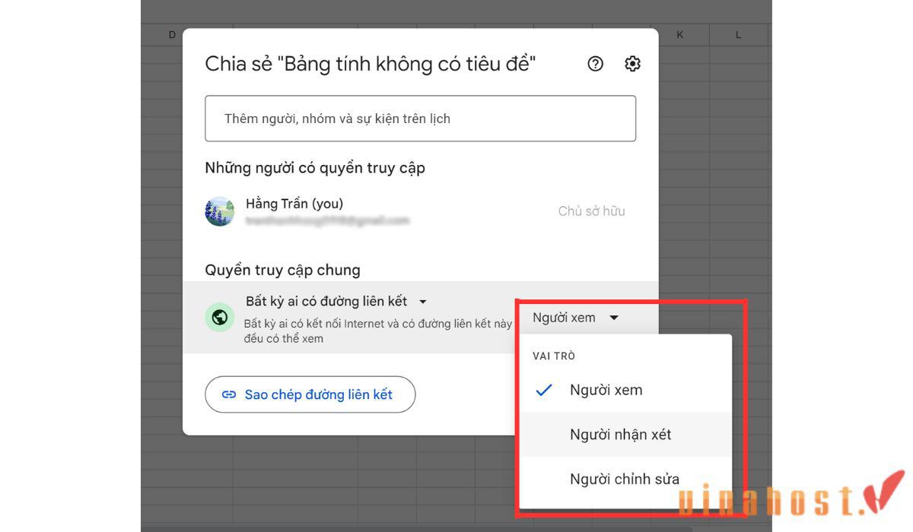The width and height of the screenshot is (913, 532).
Task: Open the help question mark icon
Action: tap(596, 64)
